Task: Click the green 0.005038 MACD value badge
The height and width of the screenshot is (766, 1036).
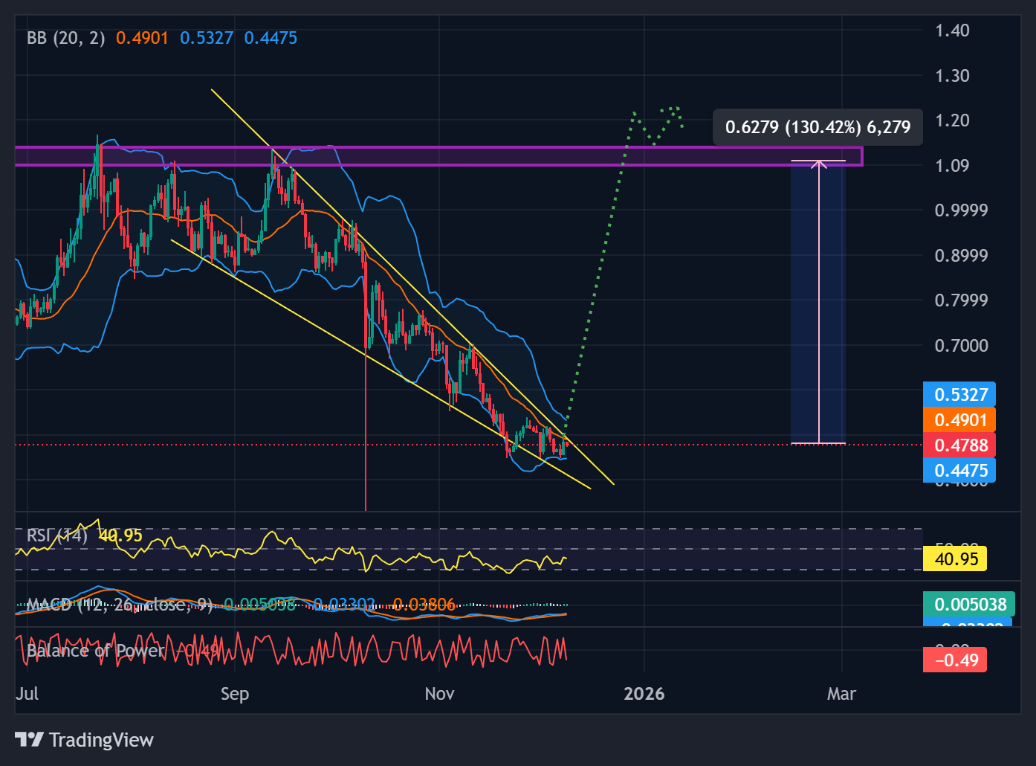Action: pos(971,605)
